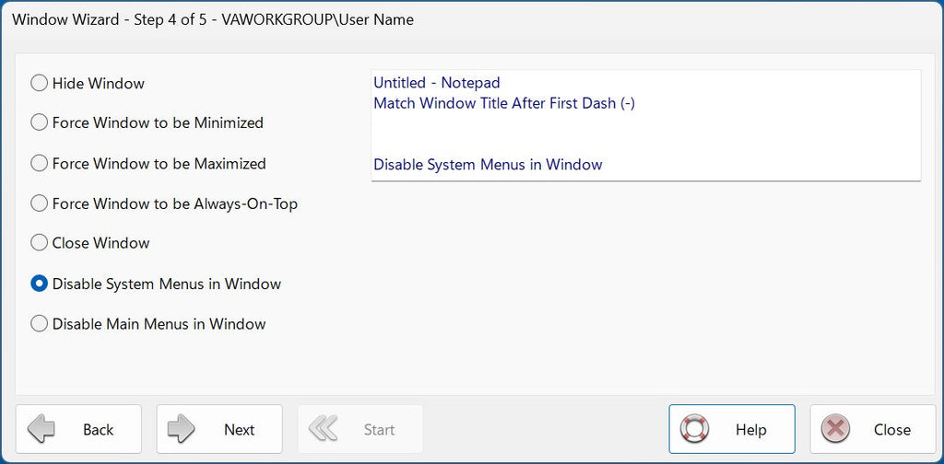
Task: Click the double-chevron icon on Start
Action: 322,429
